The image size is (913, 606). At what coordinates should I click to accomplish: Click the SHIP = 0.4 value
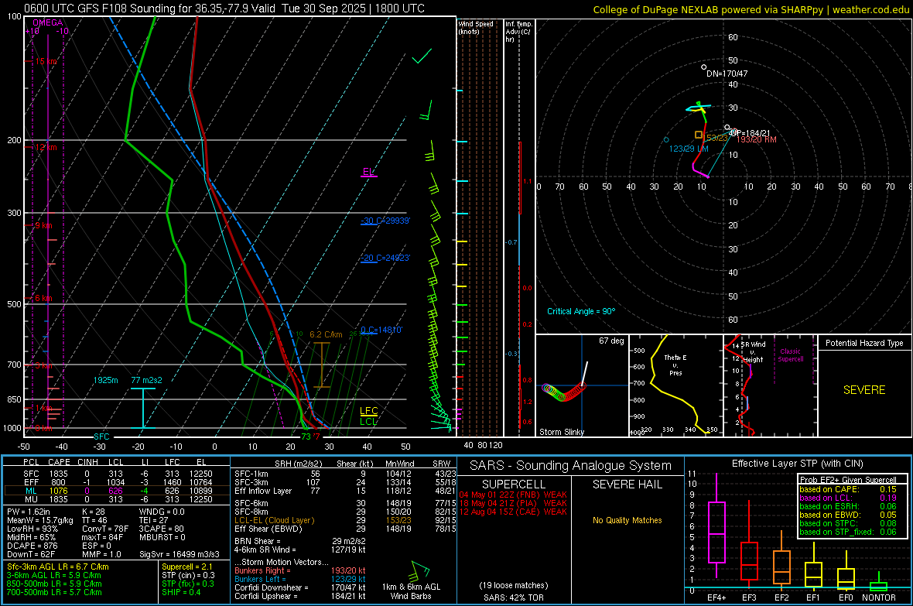[181, 592]
